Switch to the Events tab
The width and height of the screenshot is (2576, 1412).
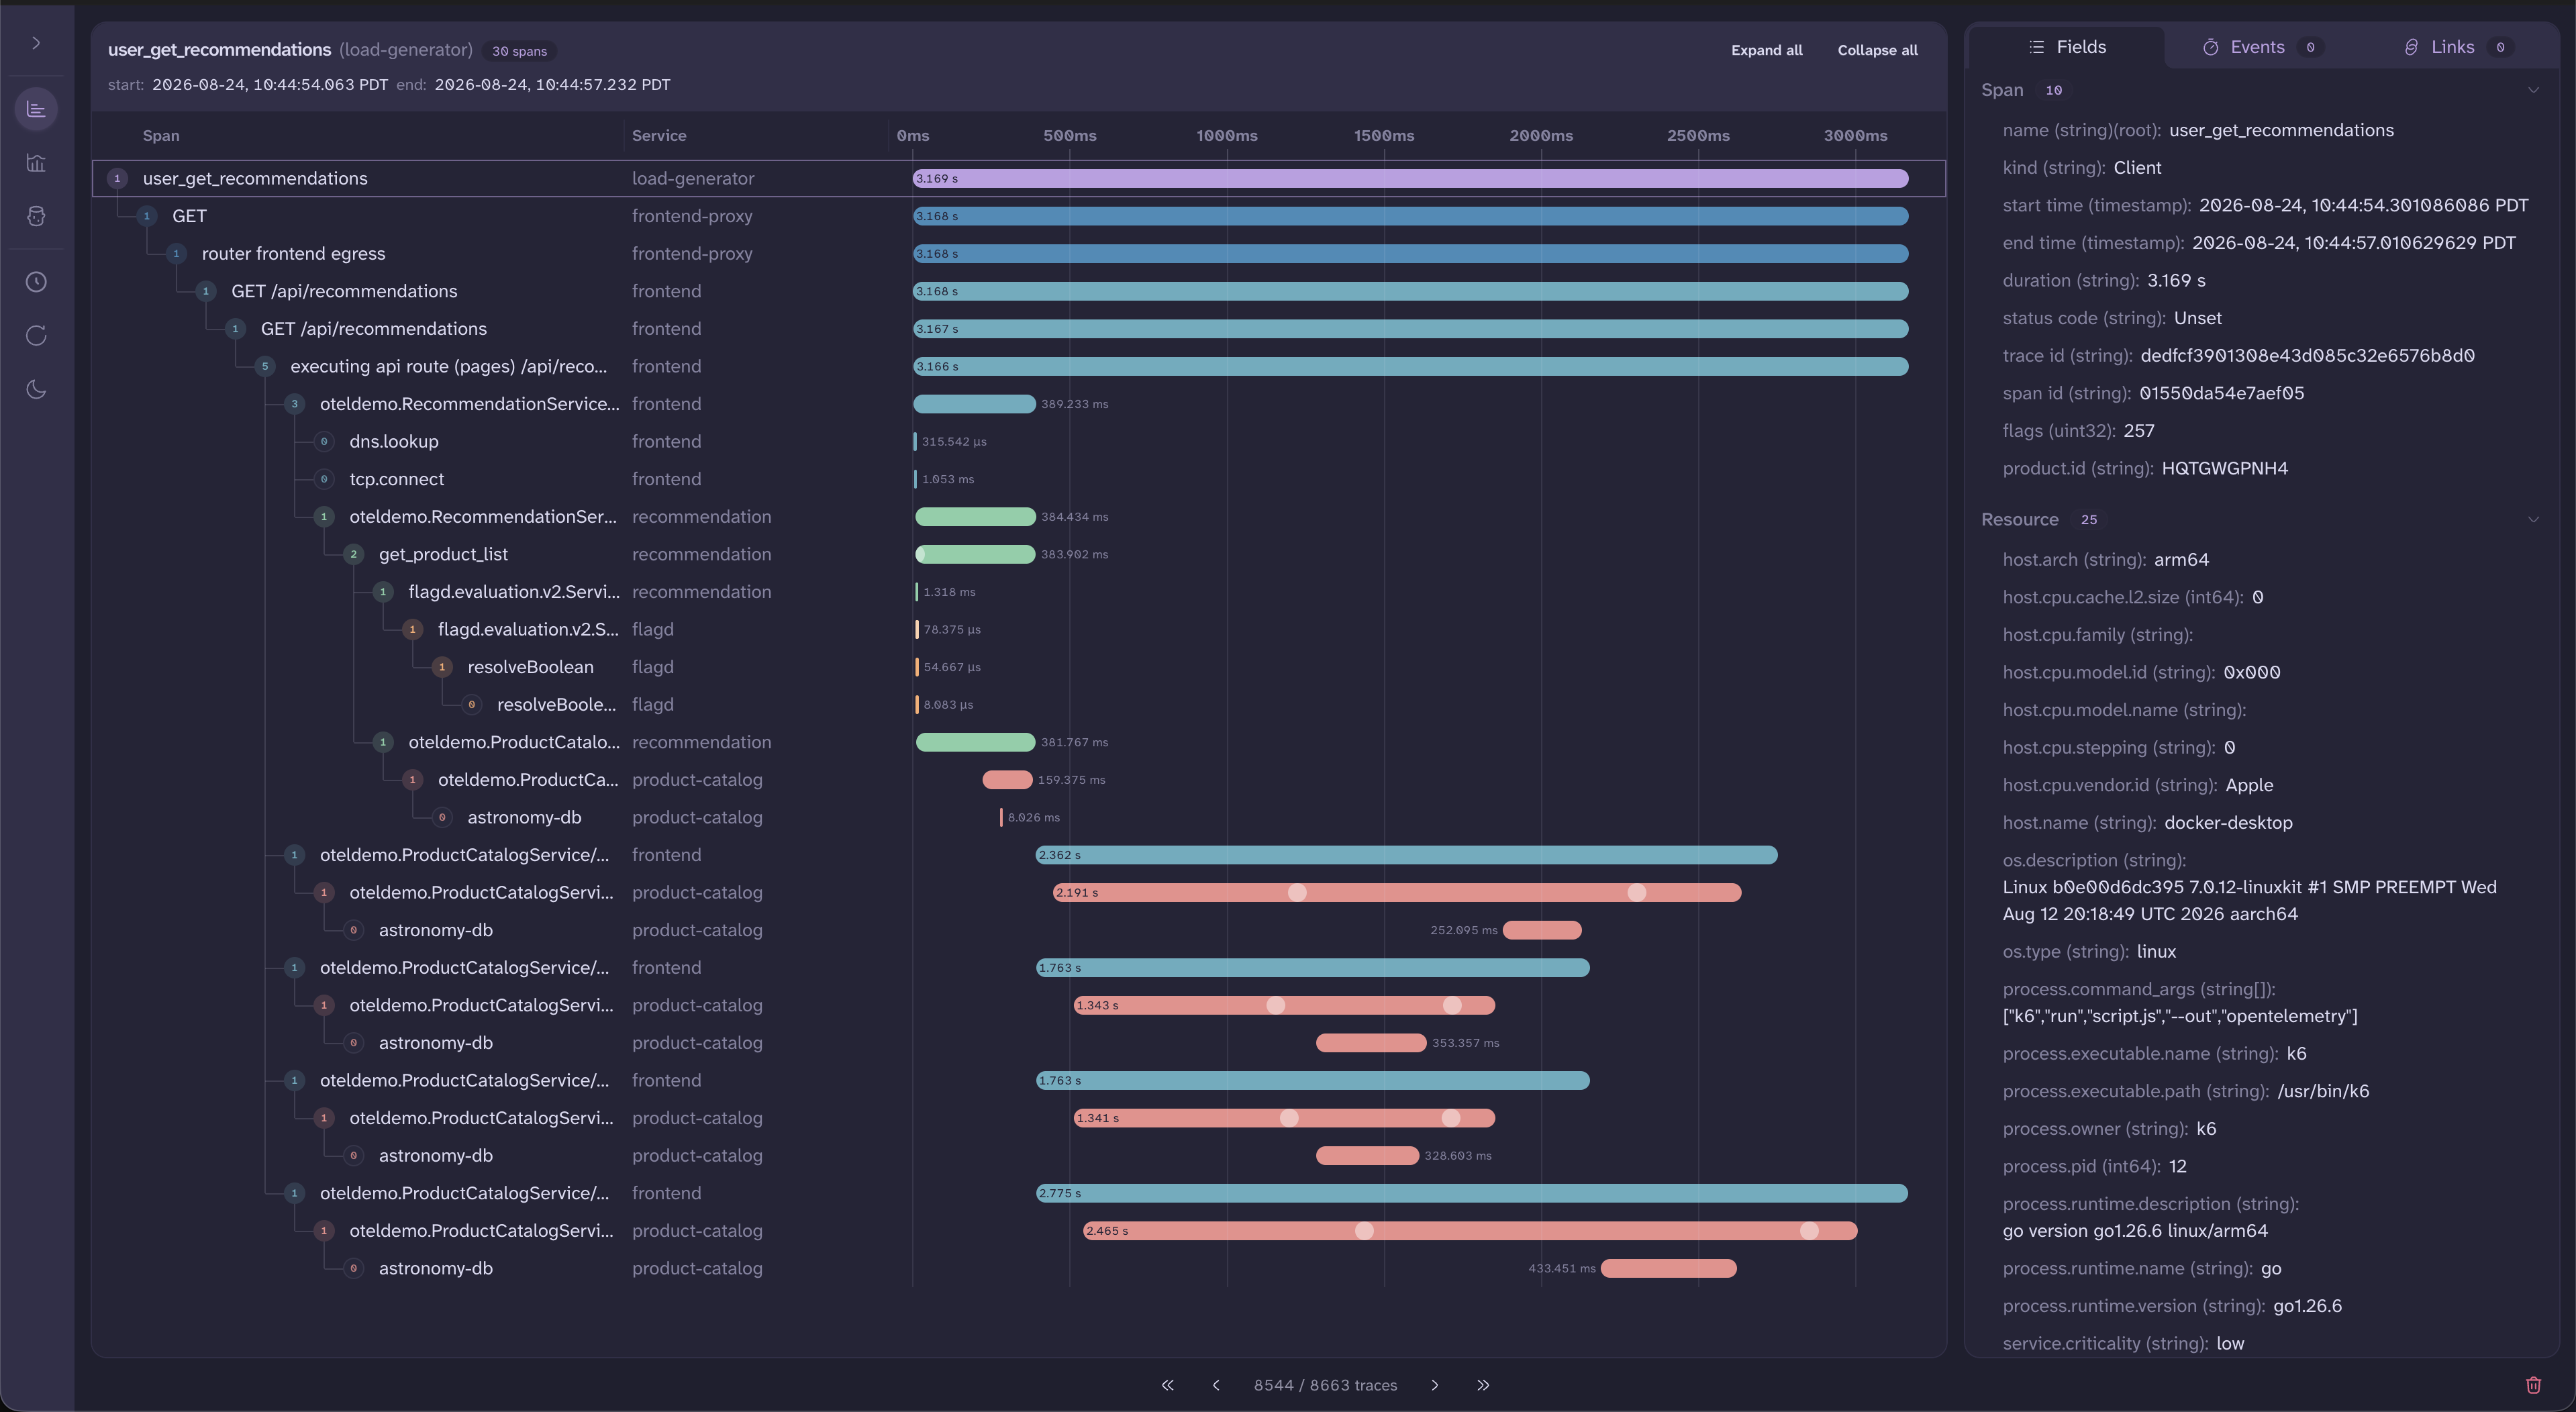pyautogui.click(x=2262, y=47)
